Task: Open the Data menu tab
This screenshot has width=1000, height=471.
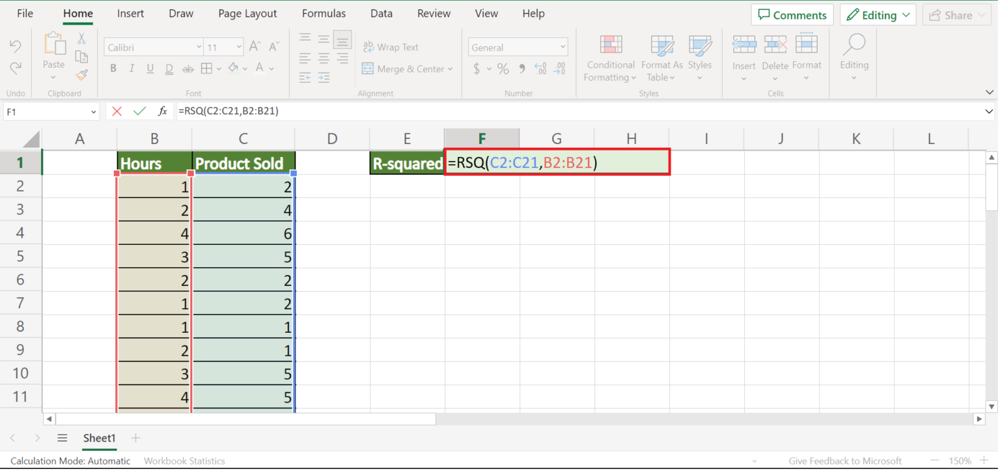Action: pos(381,13)
